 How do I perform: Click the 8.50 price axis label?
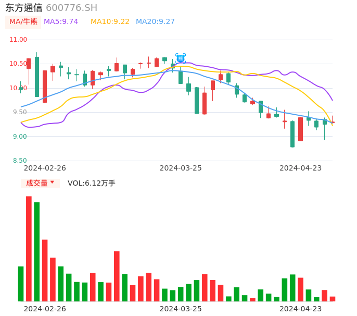pyautogui.click(x=20, y=161)
